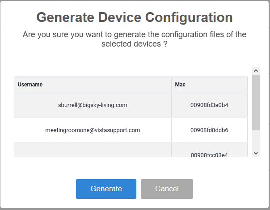
Task: Click the Generate Device Configuration heading
Action: 135,17
